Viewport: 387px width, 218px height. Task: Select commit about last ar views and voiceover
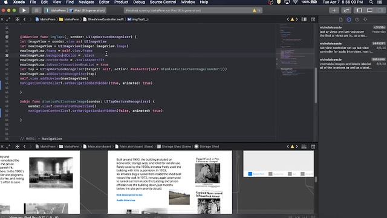pyautogui.click(x=353, y=31)
